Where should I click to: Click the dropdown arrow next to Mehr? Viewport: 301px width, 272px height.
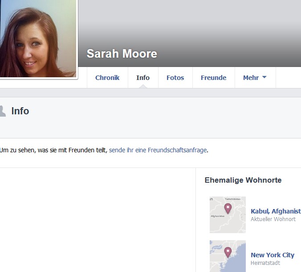click(264, 77)
